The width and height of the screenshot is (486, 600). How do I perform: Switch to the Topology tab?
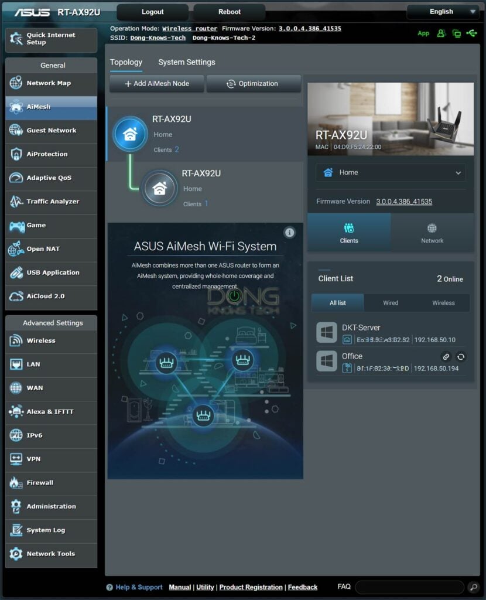pos(126,62)
